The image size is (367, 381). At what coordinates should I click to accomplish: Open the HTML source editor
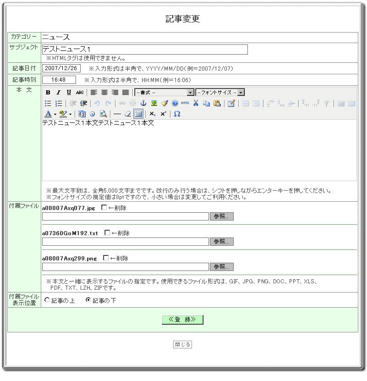point(185,103)
